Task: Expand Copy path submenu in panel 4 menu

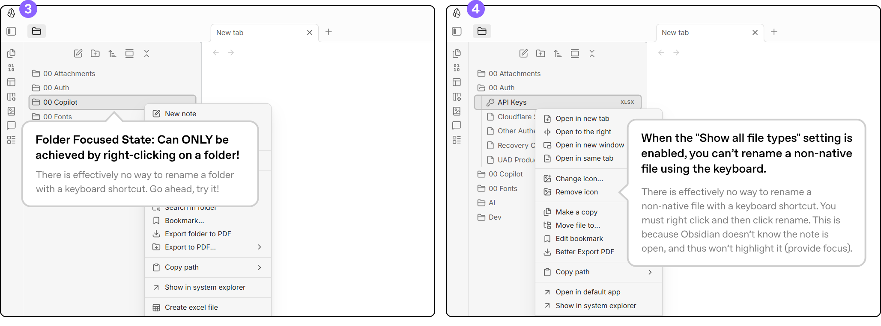Action: coord(650,272)
